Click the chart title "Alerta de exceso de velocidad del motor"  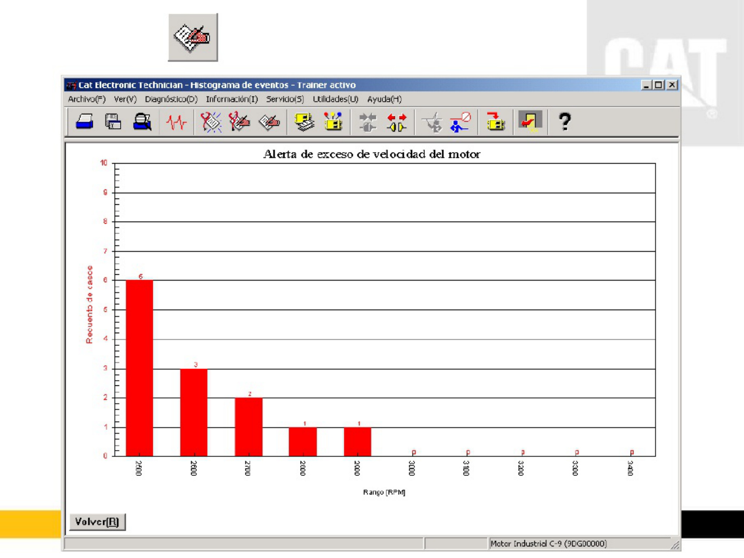372,154
